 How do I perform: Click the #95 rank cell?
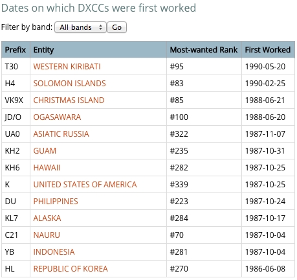204,67
